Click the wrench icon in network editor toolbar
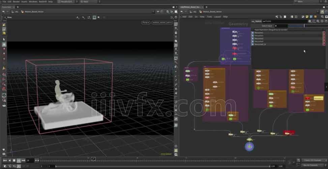Viewport: 328px width, 169px height. (x=276, y=16)
